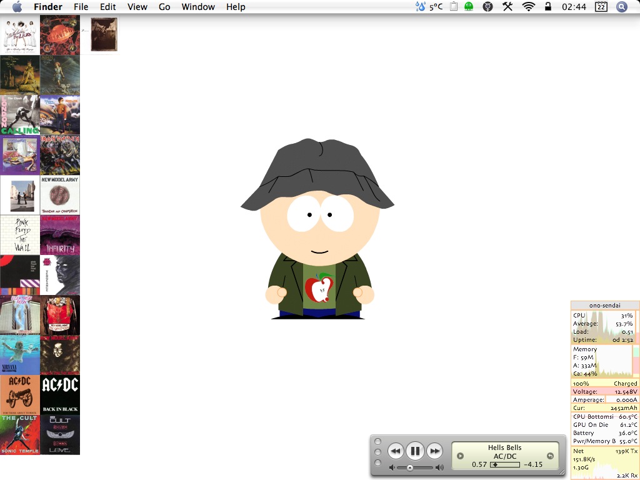Viewport: 640px width, 480px height.
Task: Click the calendar 22 menu bar icon
Action: point(601,6)
